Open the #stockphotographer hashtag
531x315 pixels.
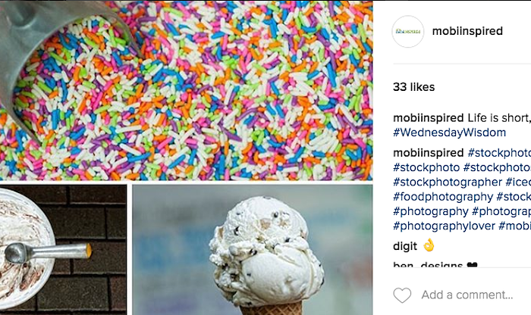(448, 182)
